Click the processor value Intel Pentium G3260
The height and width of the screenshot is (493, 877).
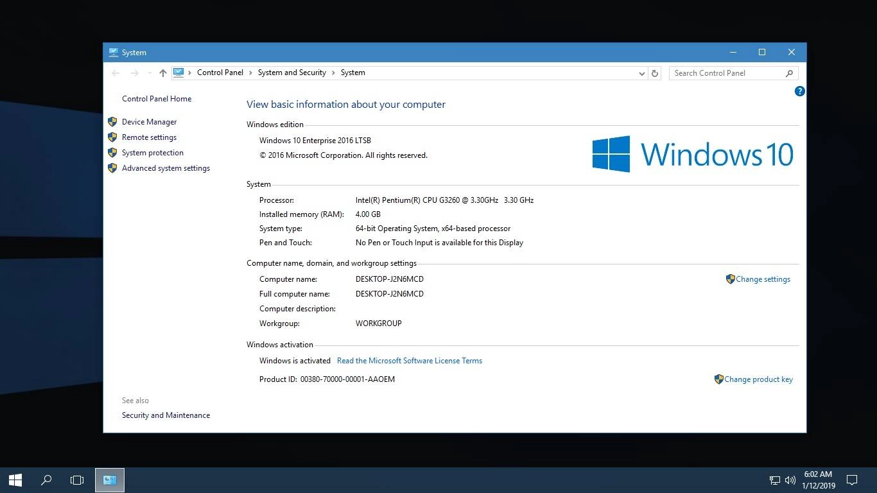[444, 200]
